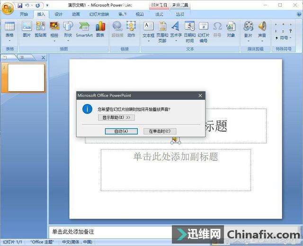Expand the 艺术字 dropdown arrow
Image resolution: width=303 pixels, height=246 pixels.
point(176,41)
